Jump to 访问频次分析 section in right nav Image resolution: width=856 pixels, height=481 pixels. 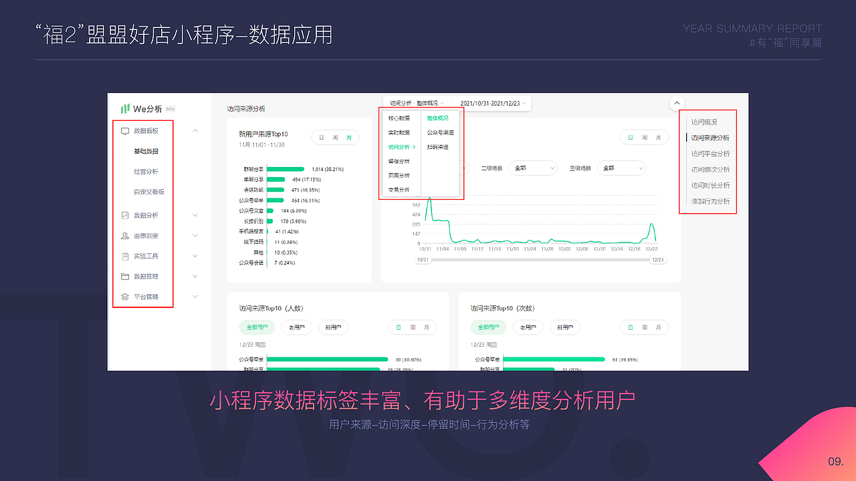coord(710,170)
